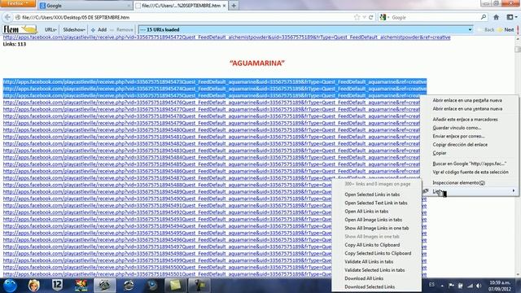521x293 pixels.
Task: Click the search magnifier icon
Action: 484,17
